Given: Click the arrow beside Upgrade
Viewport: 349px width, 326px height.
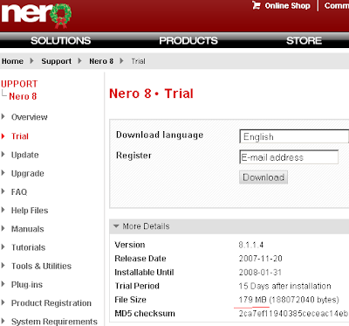Looking at the screenshot, I should (x=3, y=173).
